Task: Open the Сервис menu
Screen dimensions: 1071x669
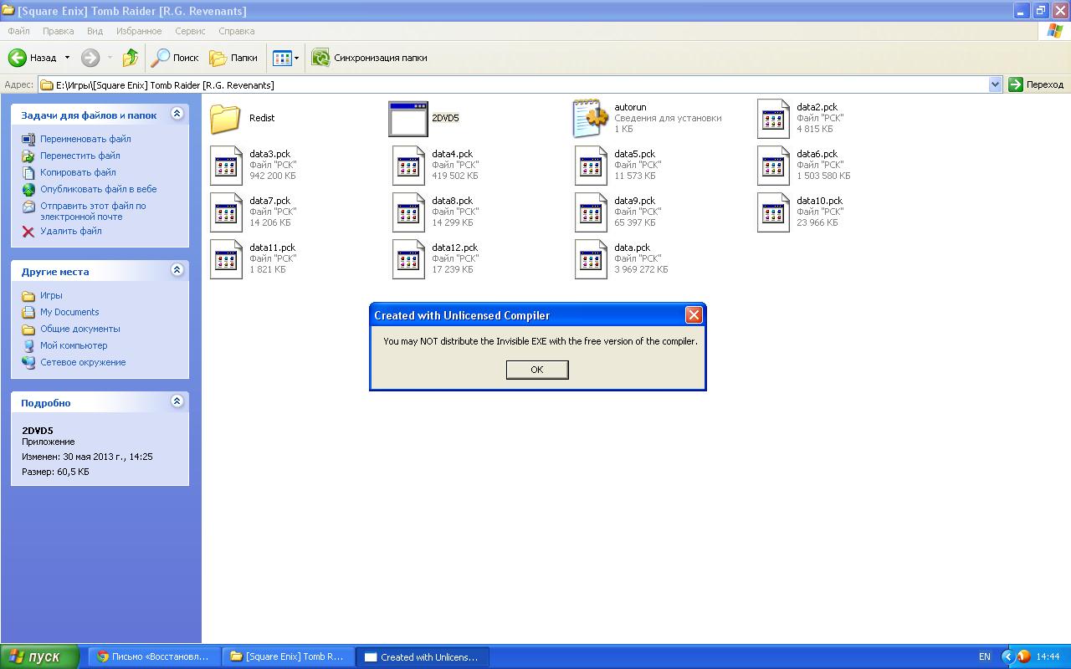Action: tap(190, 31)
